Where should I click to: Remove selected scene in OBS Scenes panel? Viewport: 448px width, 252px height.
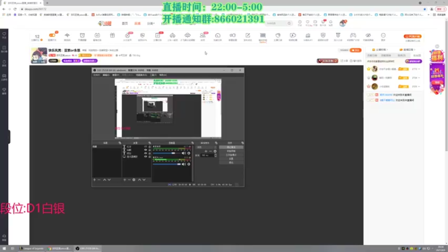(99, 180)
